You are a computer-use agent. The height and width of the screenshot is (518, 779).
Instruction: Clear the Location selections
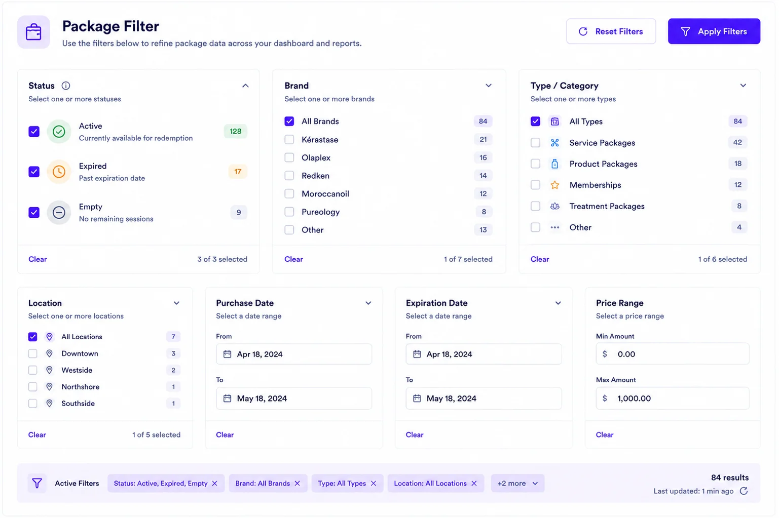[37, 435]
